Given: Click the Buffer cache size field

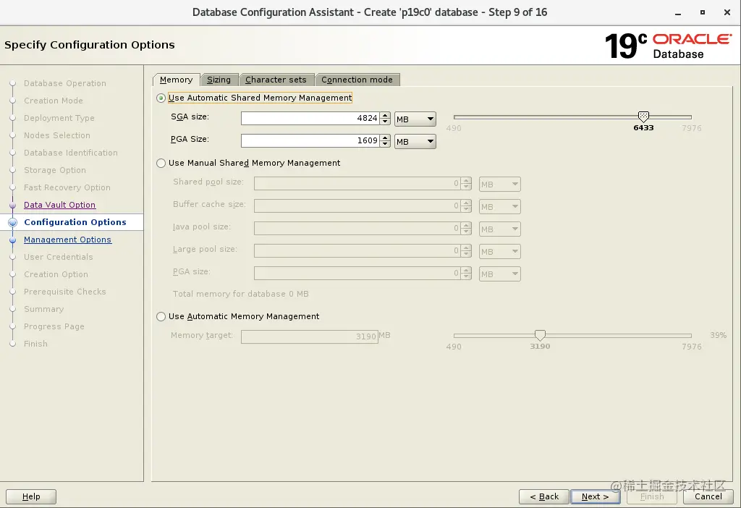Looking at the screenshot, I should [357, 206].
